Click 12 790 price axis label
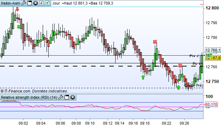Screen dimensions: 221x126 click(211, 23)
